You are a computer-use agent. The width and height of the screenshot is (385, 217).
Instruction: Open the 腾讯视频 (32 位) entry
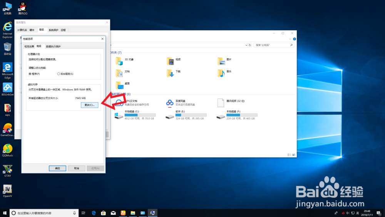pyautogui.click(x=231, y=103)
